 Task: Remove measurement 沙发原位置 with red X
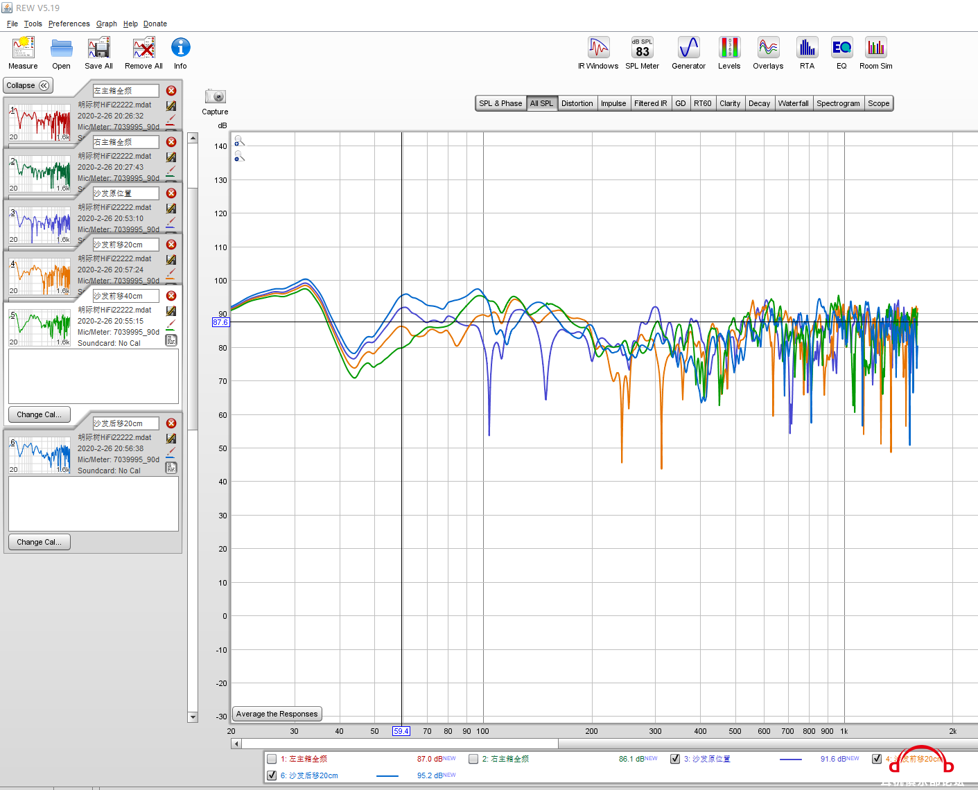pyautogui.click(x=171, y=193)
